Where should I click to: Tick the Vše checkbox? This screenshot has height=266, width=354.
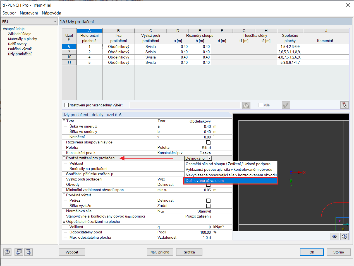tap(261, 105)
